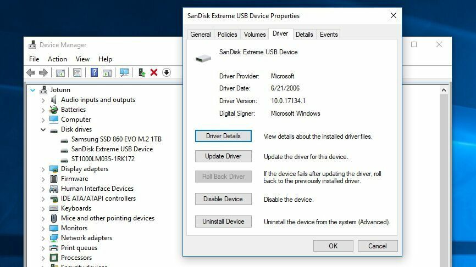The image size is (476, 267).
Task: Expand the Keyboards node
Action: point(43,208)
